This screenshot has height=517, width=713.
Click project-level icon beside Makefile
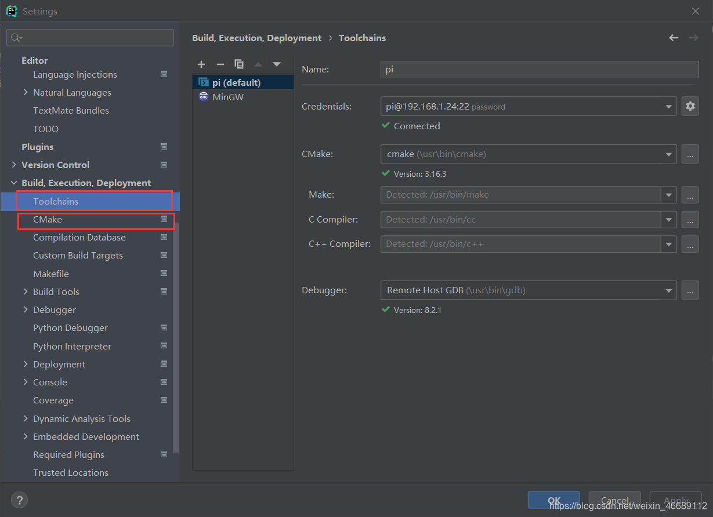pos(164,274)
